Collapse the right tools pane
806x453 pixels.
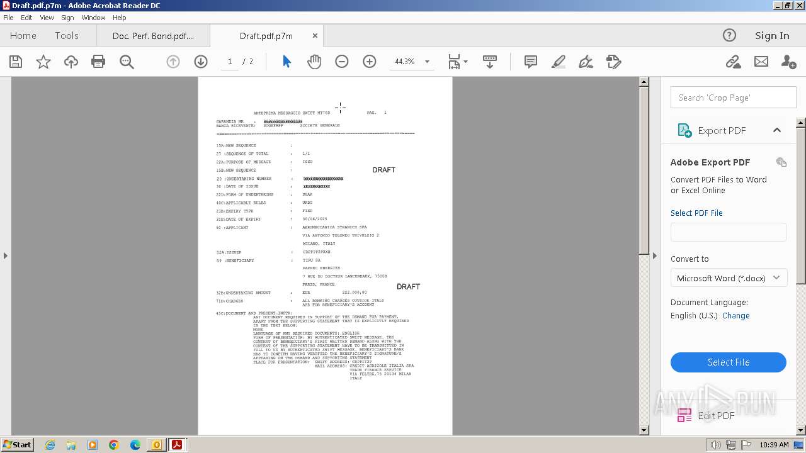[x=654, y=255]
